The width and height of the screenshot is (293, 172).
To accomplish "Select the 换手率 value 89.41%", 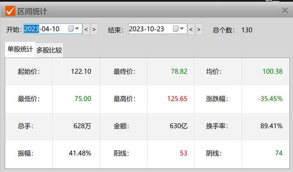I will click(271, 126).
